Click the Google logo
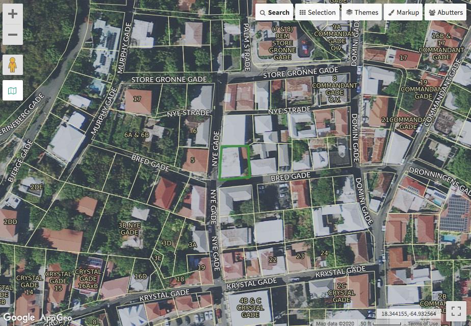Screen dimensions: 471x326 19,317
